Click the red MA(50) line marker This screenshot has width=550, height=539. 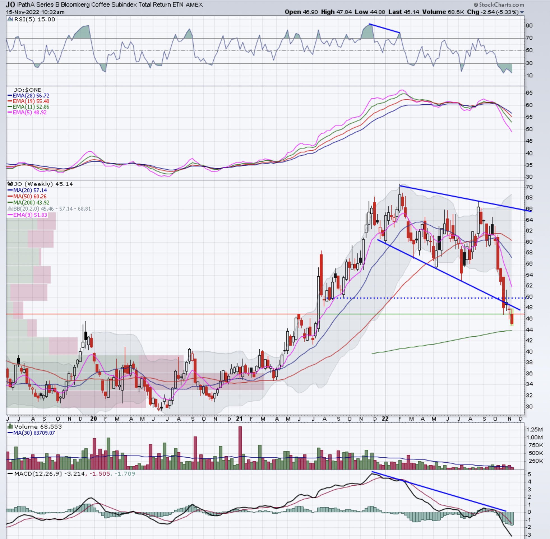10,196
